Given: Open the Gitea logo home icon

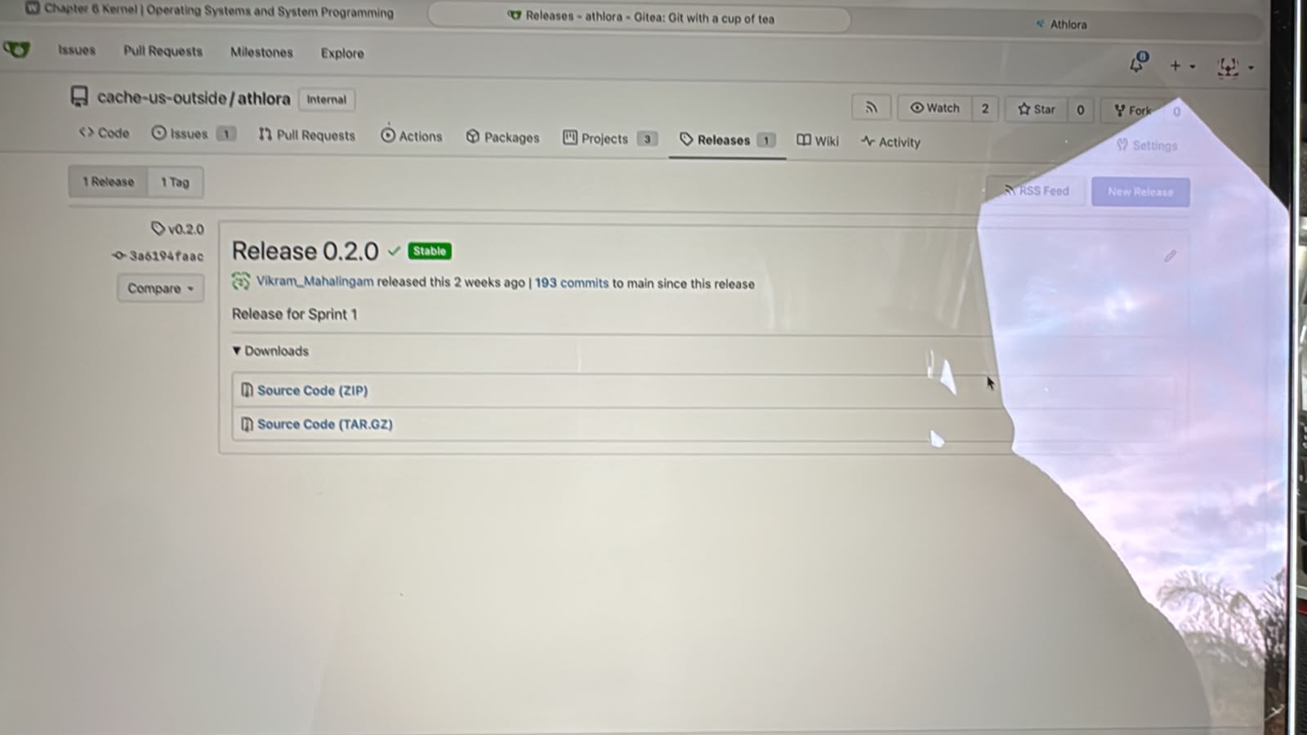Looking at the screenshot, I should pos(16,49).
